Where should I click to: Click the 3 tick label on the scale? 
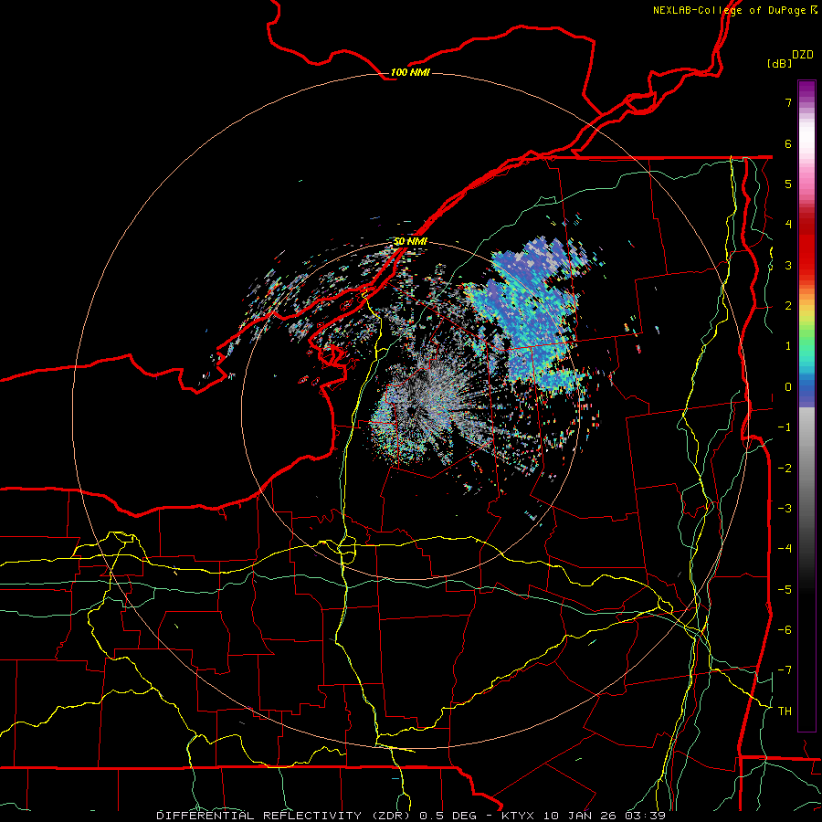788,265
